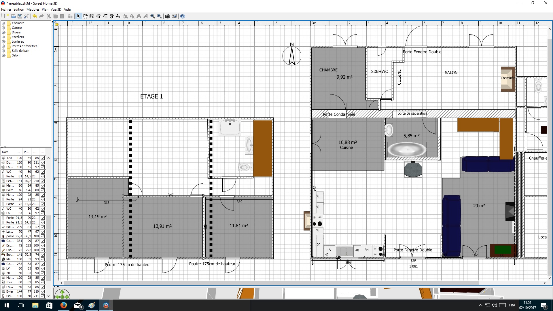Toggle visibility checkbox for poele row
Viewport: 553px width, 311px height.
(43, 236)
